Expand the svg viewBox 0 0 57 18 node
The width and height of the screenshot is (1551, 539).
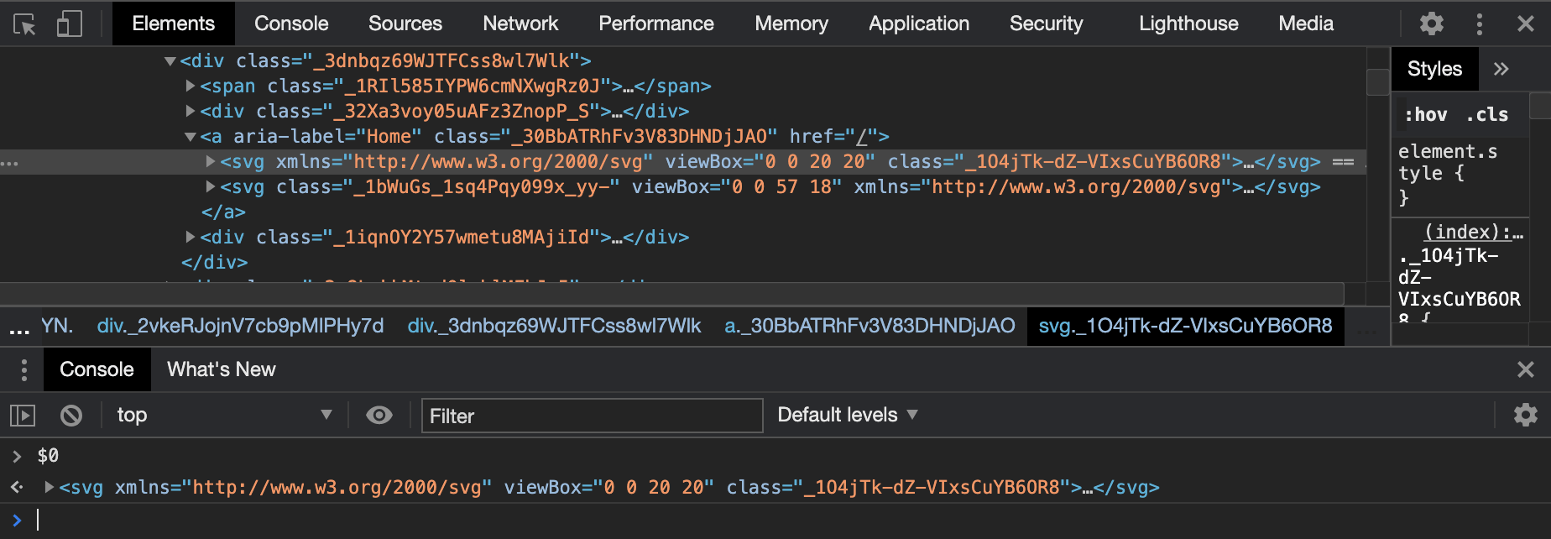(211, 186)
